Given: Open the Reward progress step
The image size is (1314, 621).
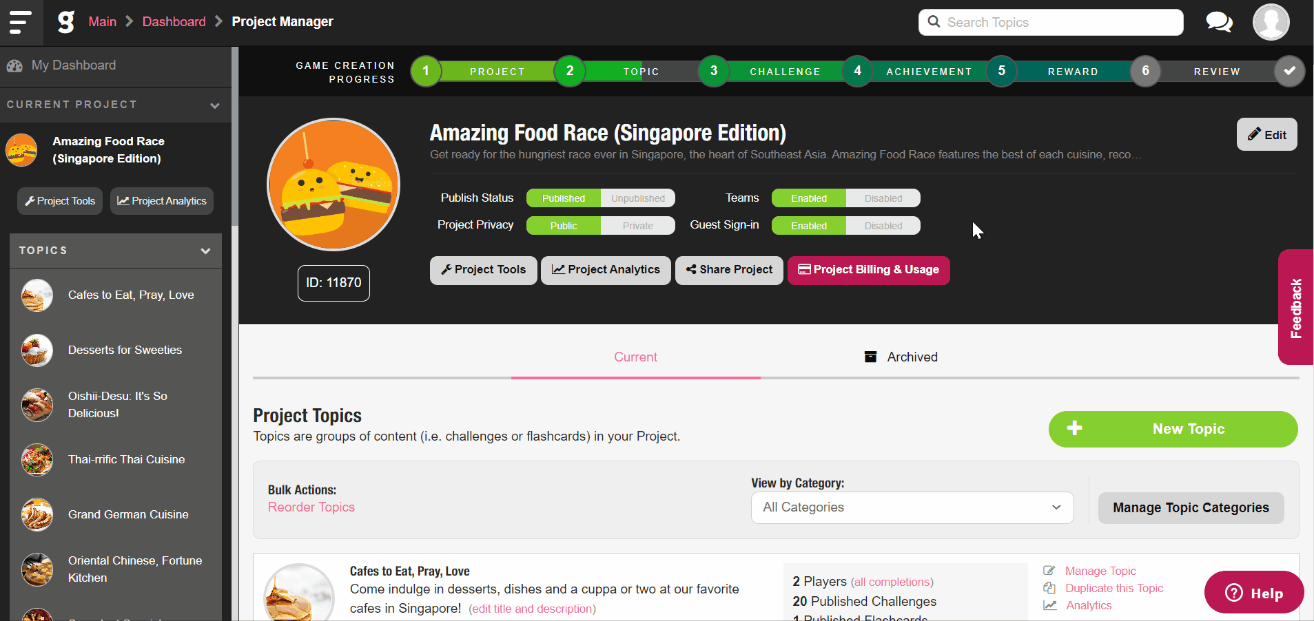Looking at the screenshot, I should tap(1073, 72).
